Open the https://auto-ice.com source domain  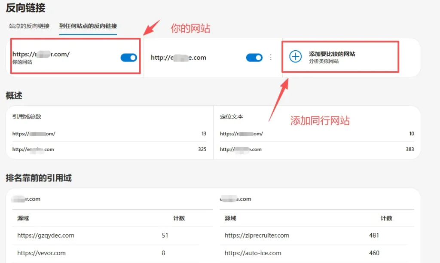253,253
